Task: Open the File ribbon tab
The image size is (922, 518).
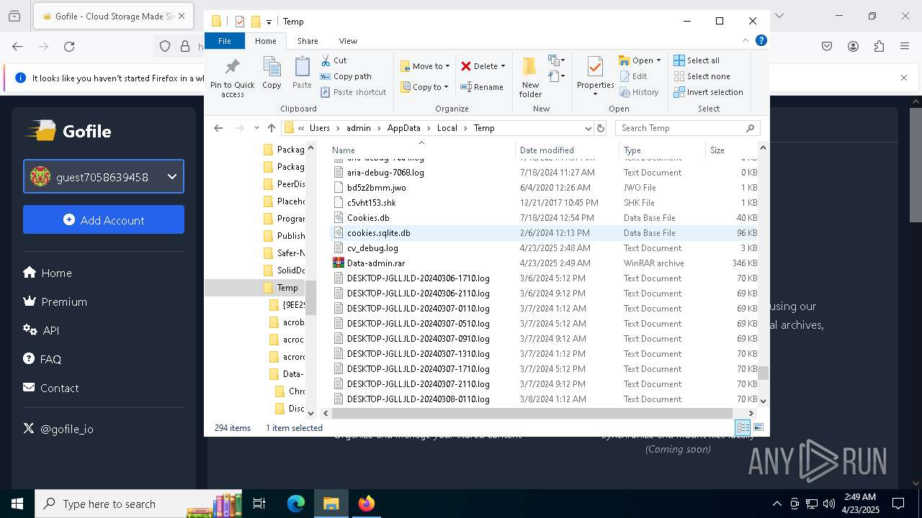Action: pos(225,41)
